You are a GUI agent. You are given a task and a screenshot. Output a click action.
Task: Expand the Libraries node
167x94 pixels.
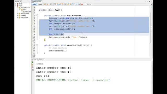pyautogui.click(x=17, y=16)
